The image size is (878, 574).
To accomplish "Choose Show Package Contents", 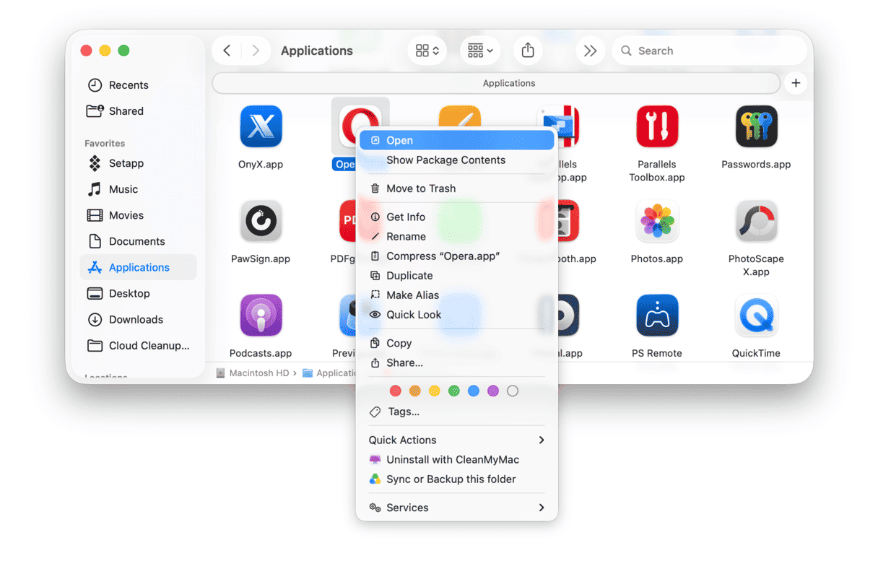I will point(456,160).
